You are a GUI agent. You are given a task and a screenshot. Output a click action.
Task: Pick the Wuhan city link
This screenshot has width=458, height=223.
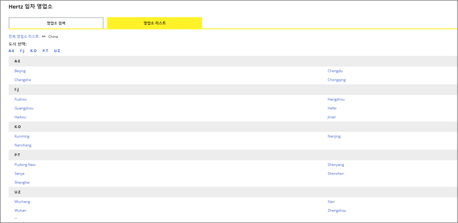[x=21, y=211]
